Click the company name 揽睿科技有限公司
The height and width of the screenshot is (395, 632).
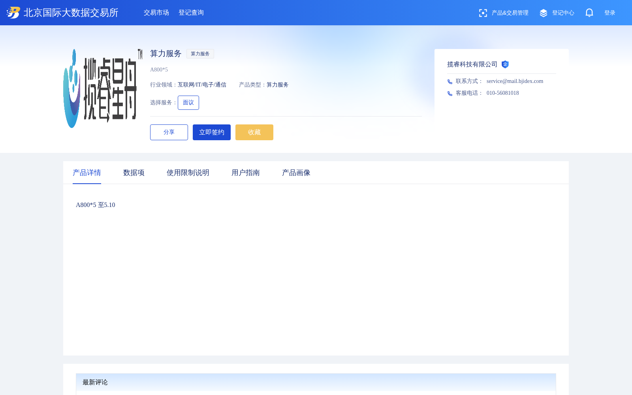[x=472, y=64]
